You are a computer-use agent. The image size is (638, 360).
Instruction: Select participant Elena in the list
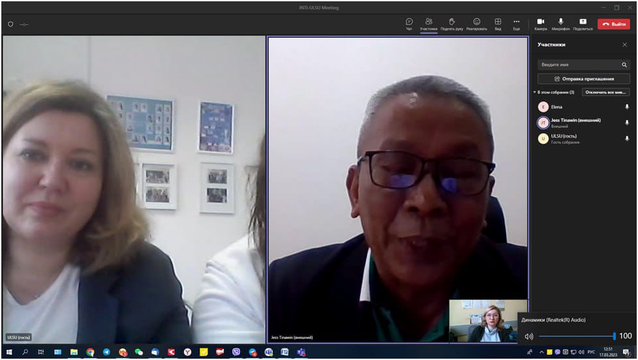pos(583,107)
